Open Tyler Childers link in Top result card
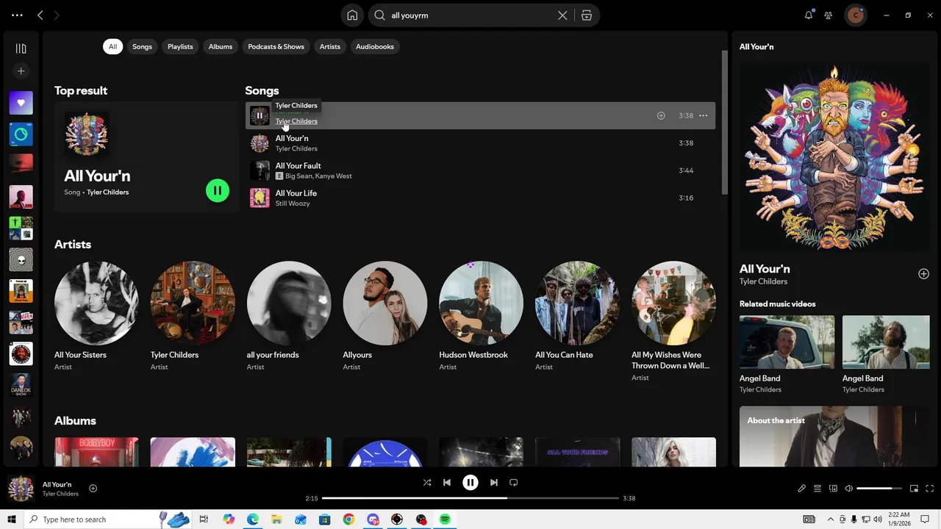The image size is (941, 529). pyautogui.click(x=107, y=192)
